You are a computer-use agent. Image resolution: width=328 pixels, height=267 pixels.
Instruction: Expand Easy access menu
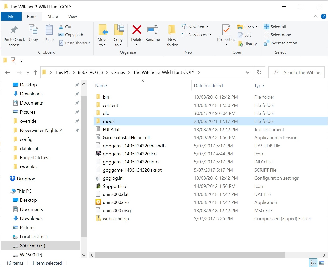tap(196, 35)
